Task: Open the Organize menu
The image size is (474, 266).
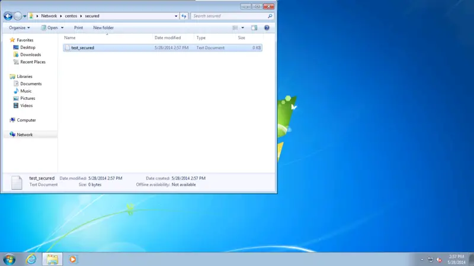Action: pos(20,28)
